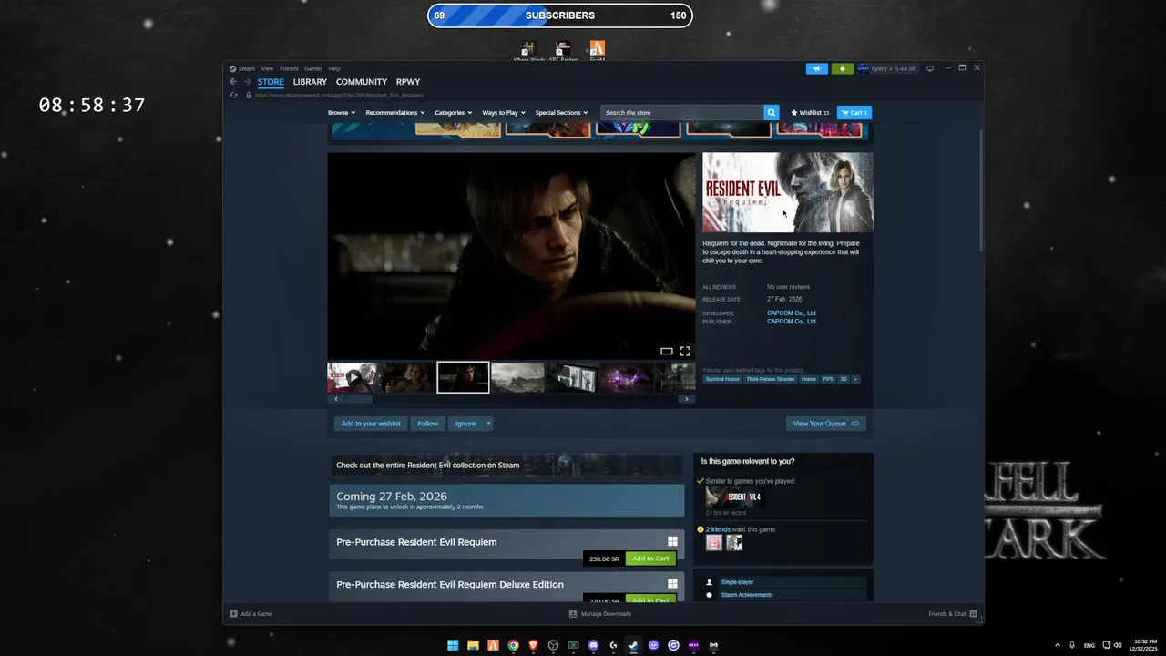This screenshot has height=656, width=1166.
Task: Reload the store page using the refresh icon
Action: pyautogui.click(x=234, y=95)
